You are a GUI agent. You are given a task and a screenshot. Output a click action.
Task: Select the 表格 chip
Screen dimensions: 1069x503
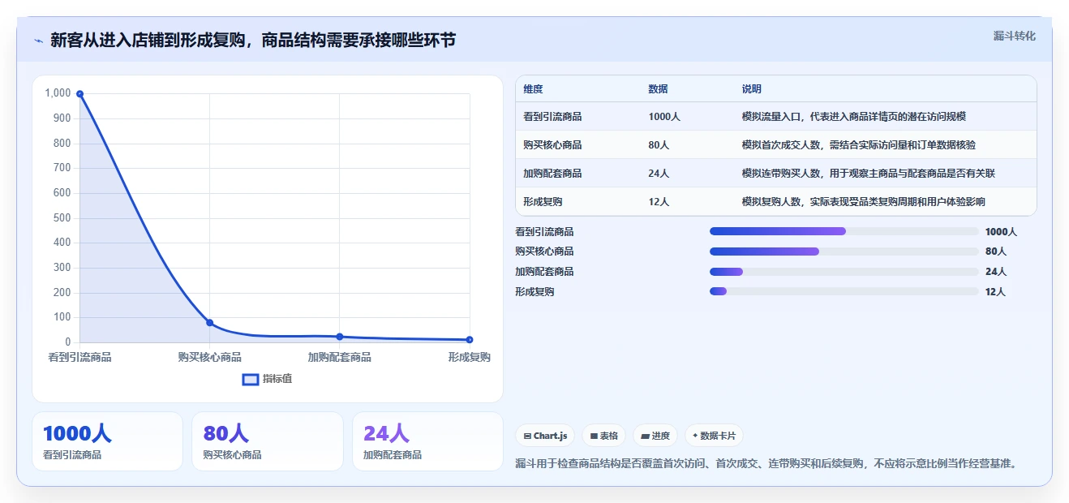tap(604, 436)
